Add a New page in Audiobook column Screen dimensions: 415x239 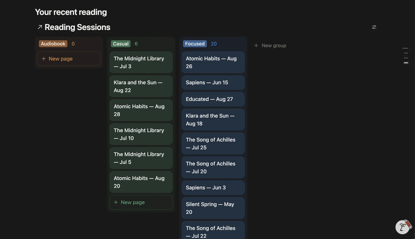(x=69, y=59)
